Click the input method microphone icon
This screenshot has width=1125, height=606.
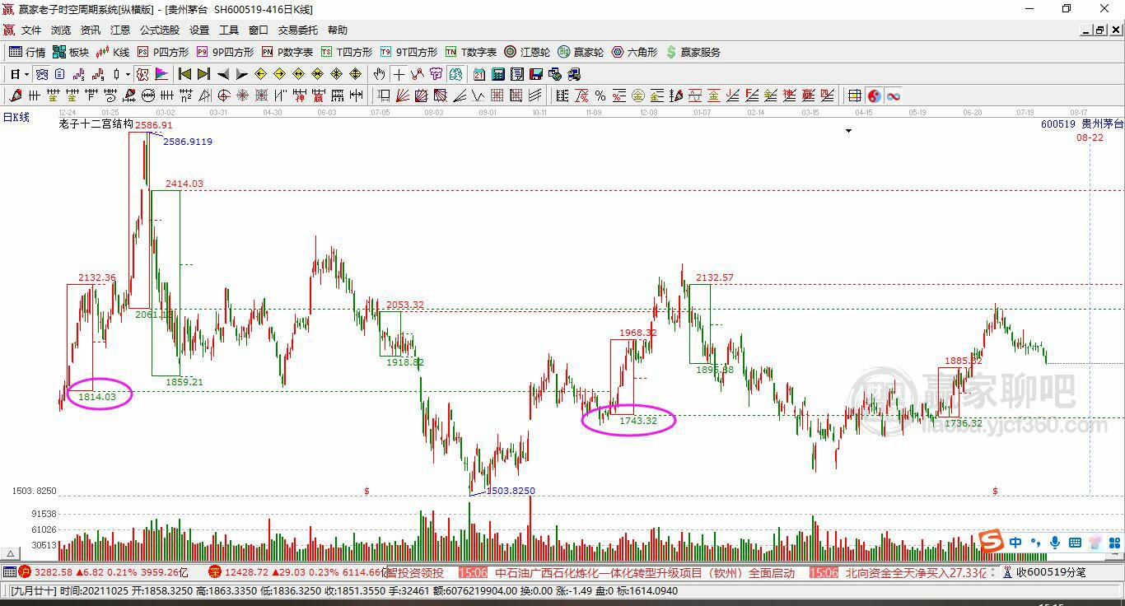(1055, 543)
